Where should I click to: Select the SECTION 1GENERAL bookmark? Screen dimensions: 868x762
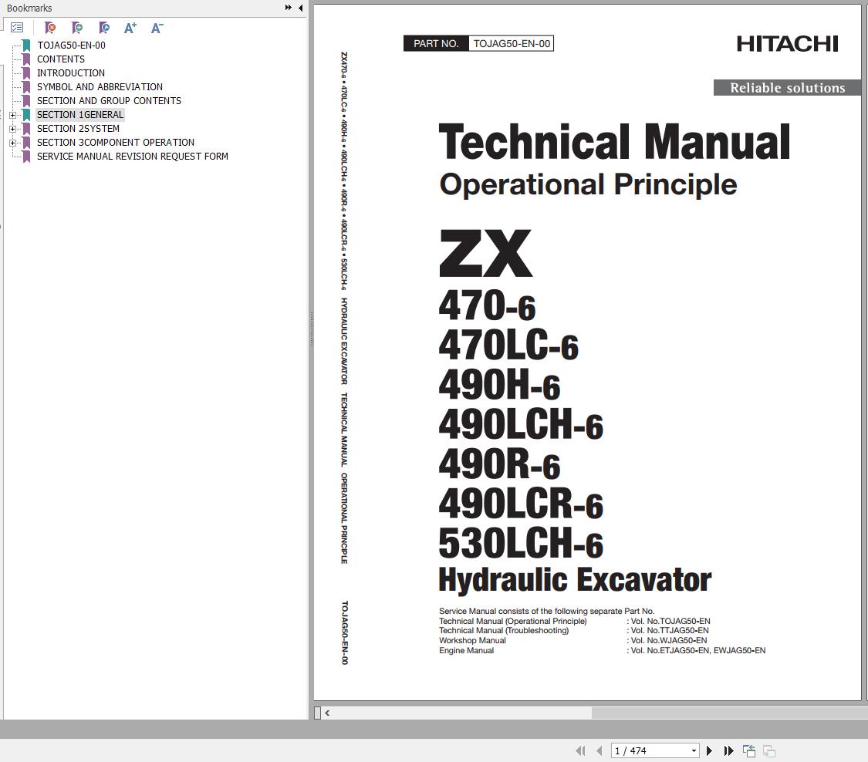[x=80, y=115]
